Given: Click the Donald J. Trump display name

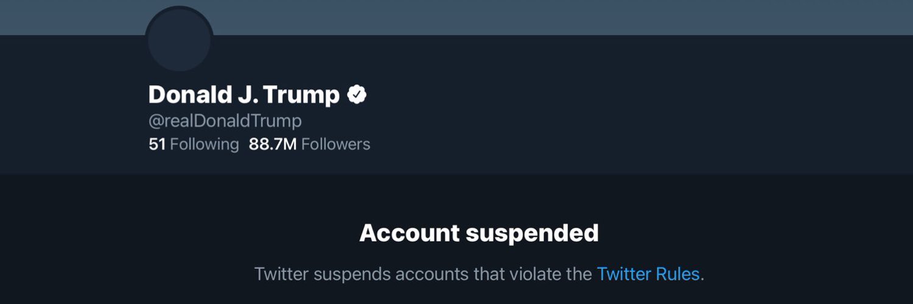Looking at the screenshot, I should [x=243, y=95].
